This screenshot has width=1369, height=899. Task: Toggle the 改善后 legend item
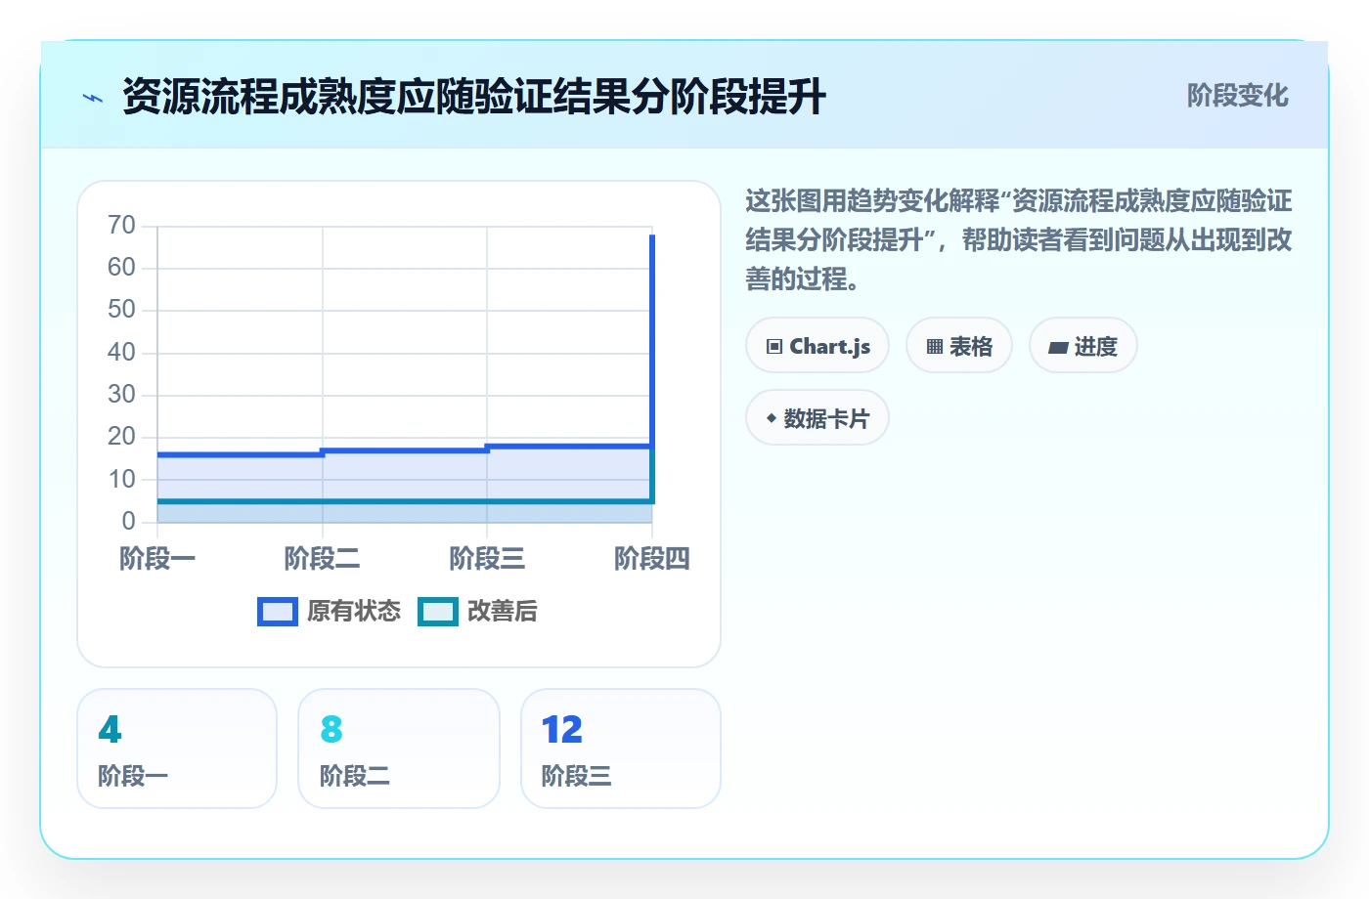pyautogui.click(x=477, y=612)
